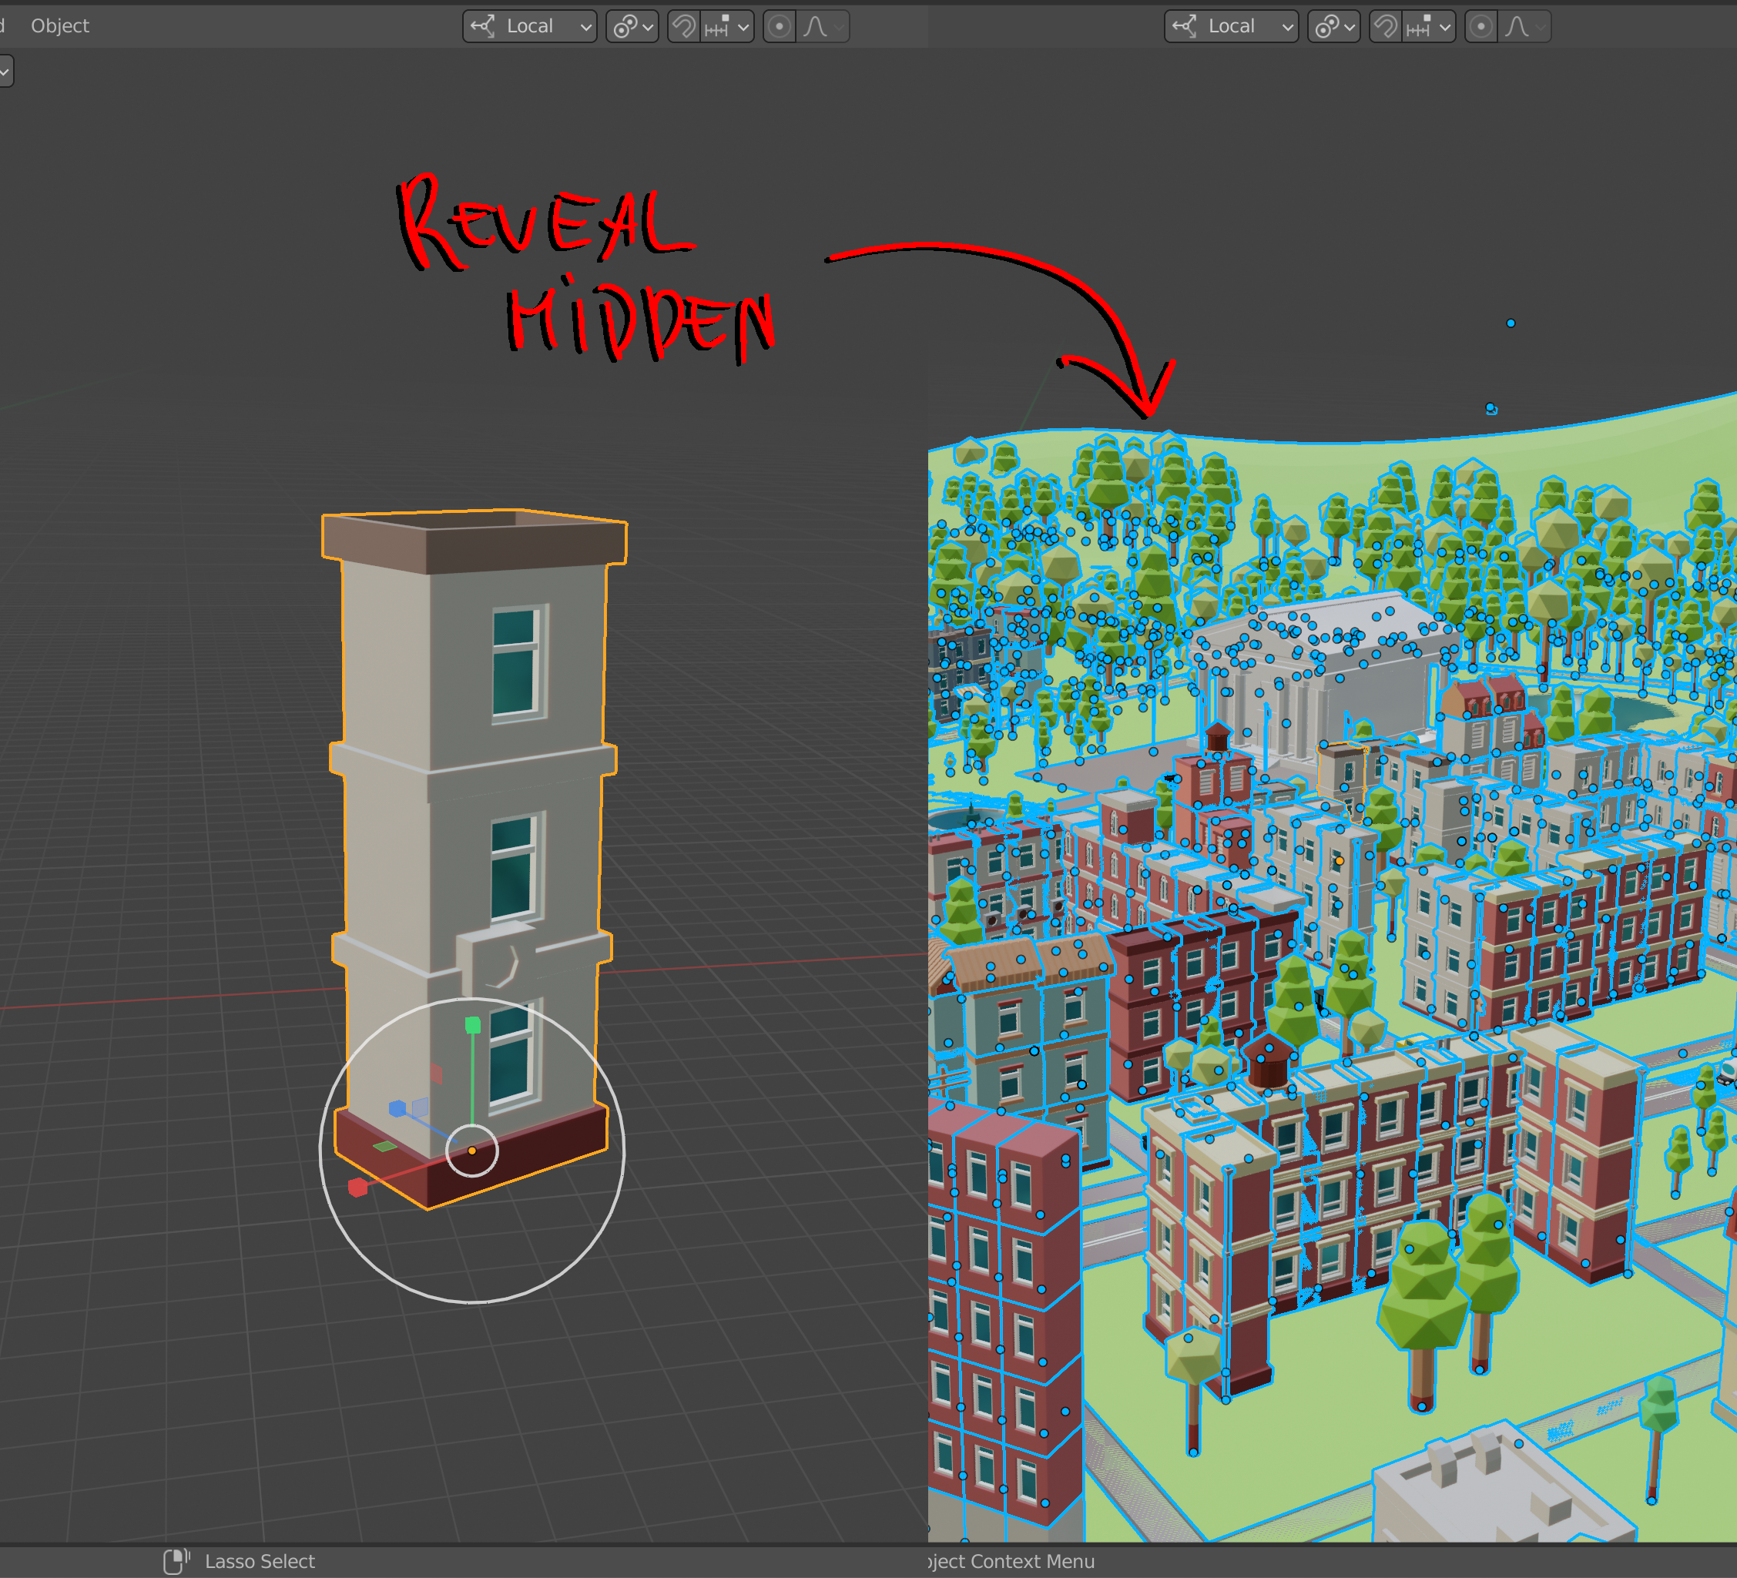Click the blue Z-axis gizmo handle
1737x1578 pixels.
397,1108
